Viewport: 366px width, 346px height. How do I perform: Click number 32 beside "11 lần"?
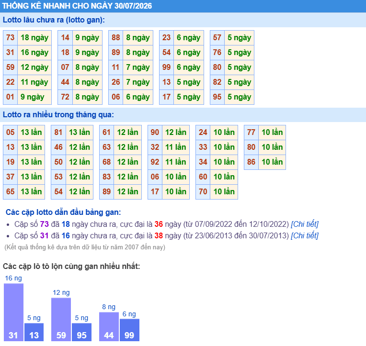155,147
